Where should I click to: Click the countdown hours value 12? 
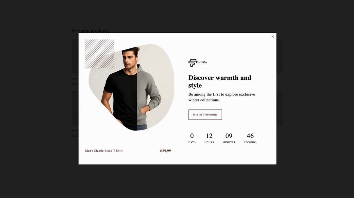[209, 136]
